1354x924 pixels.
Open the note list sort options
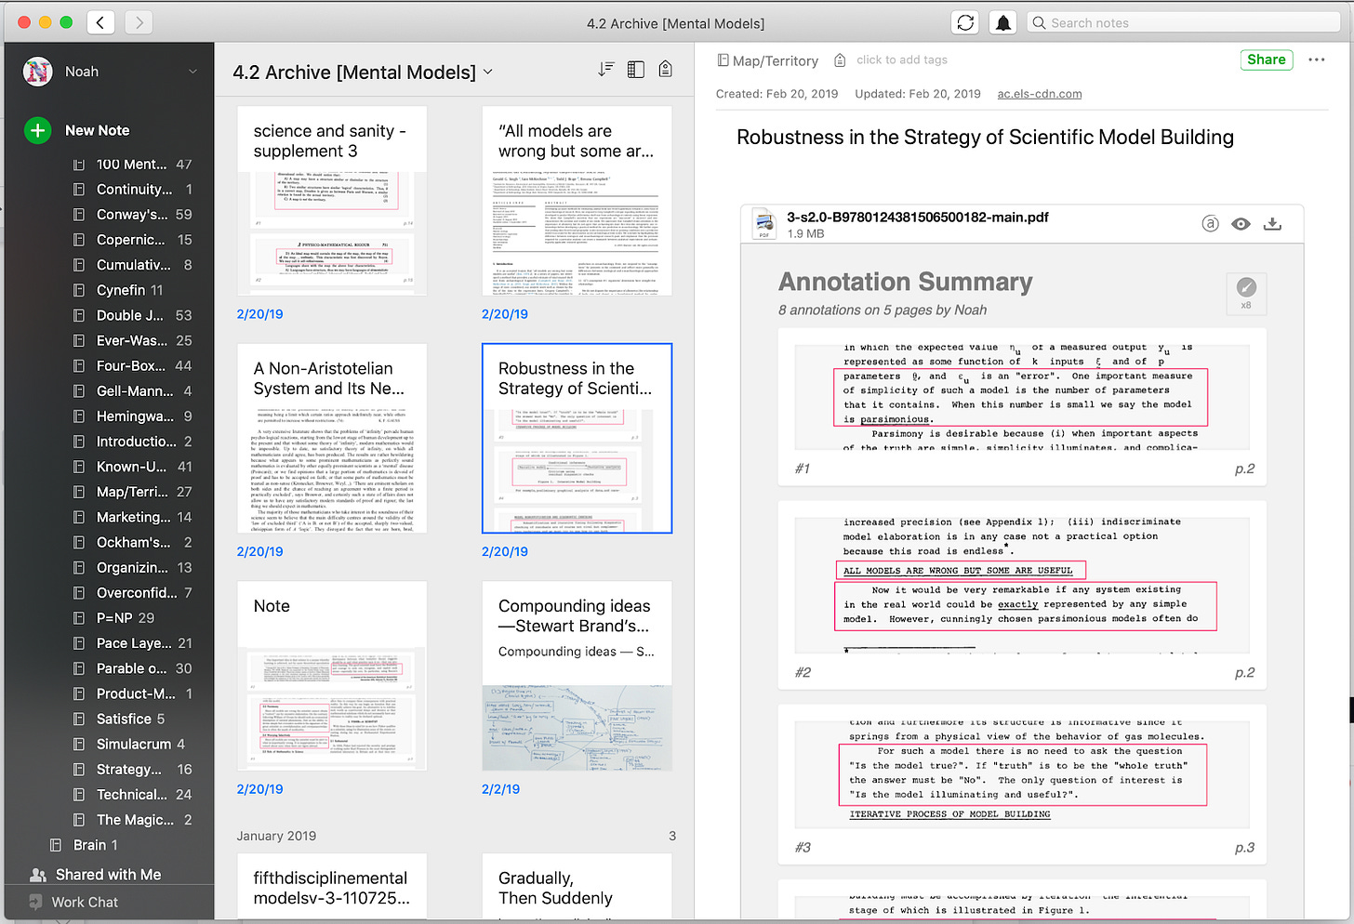point(606,69)
